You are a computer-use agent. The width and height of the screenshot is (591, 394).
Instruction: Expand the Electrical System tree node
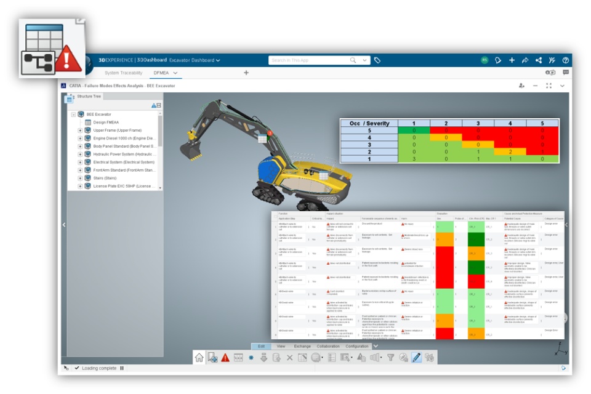point(80,163)
